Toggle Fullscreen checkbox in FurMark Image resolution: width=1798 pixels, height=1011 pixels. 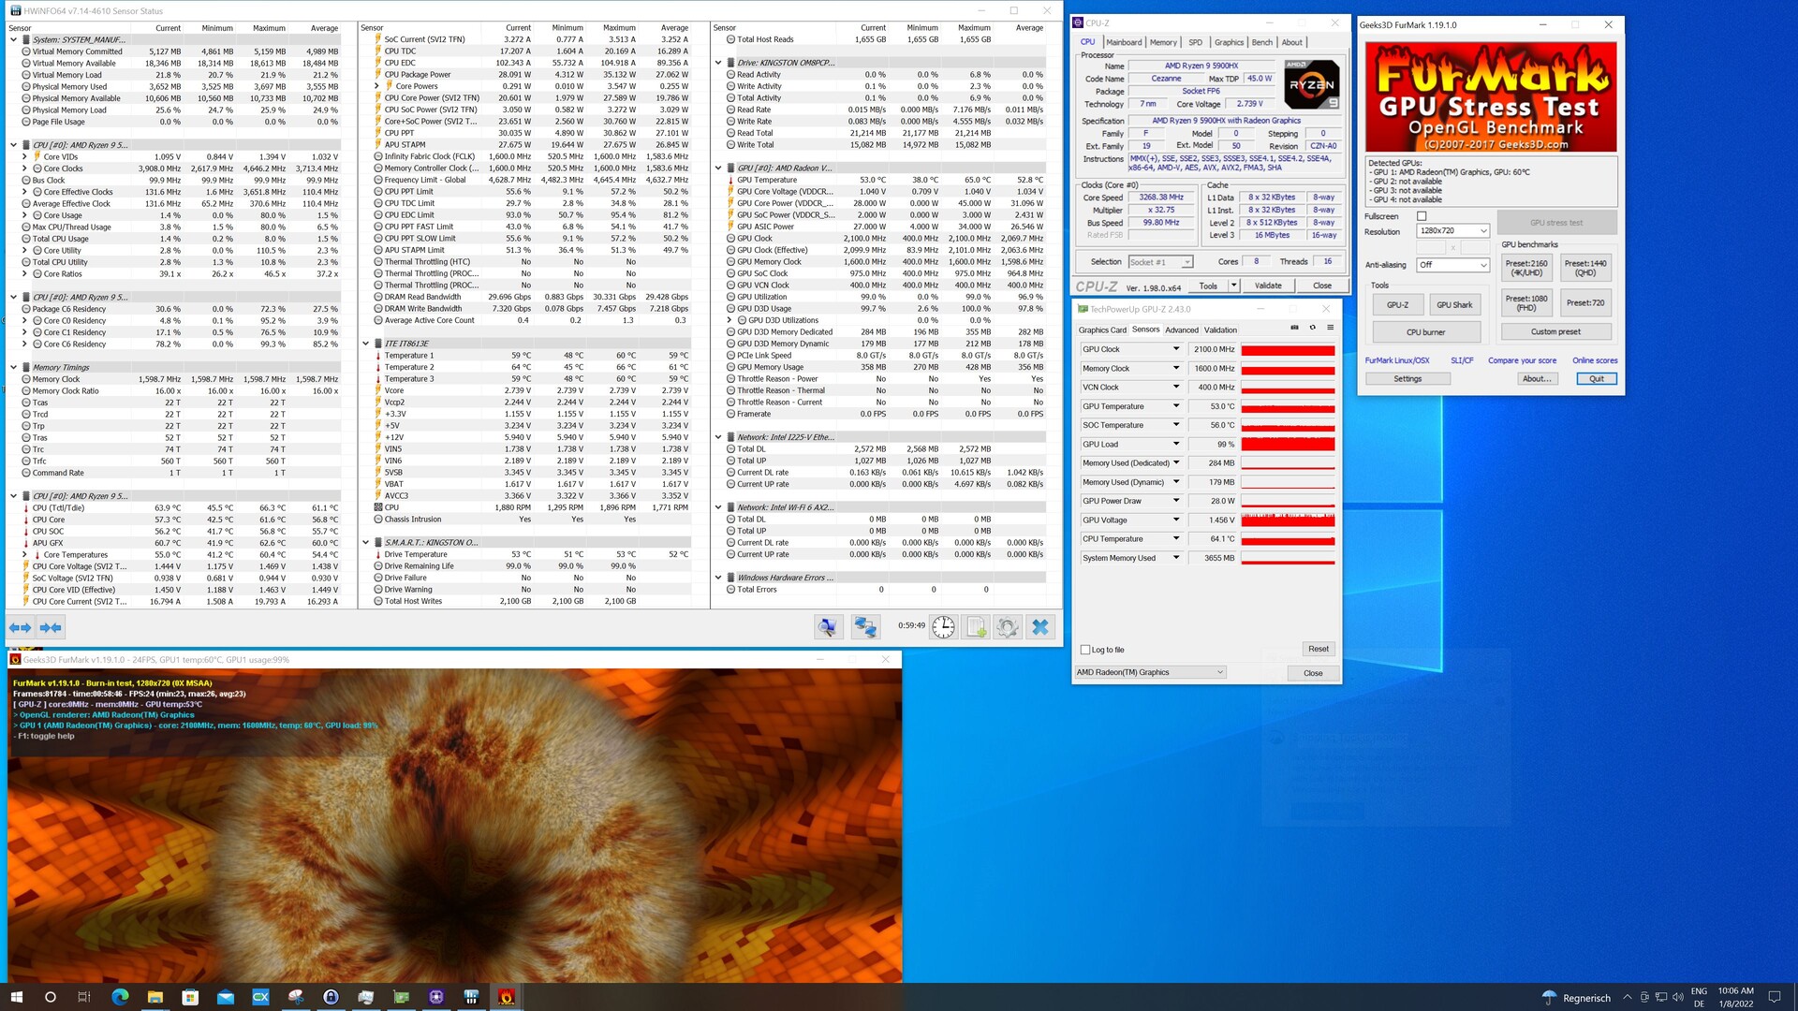pos(1422,216)
